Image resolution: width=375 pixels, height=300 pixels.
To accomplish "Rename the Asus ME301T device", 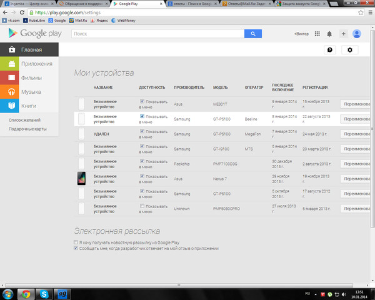I will click(x=356, y=104).
